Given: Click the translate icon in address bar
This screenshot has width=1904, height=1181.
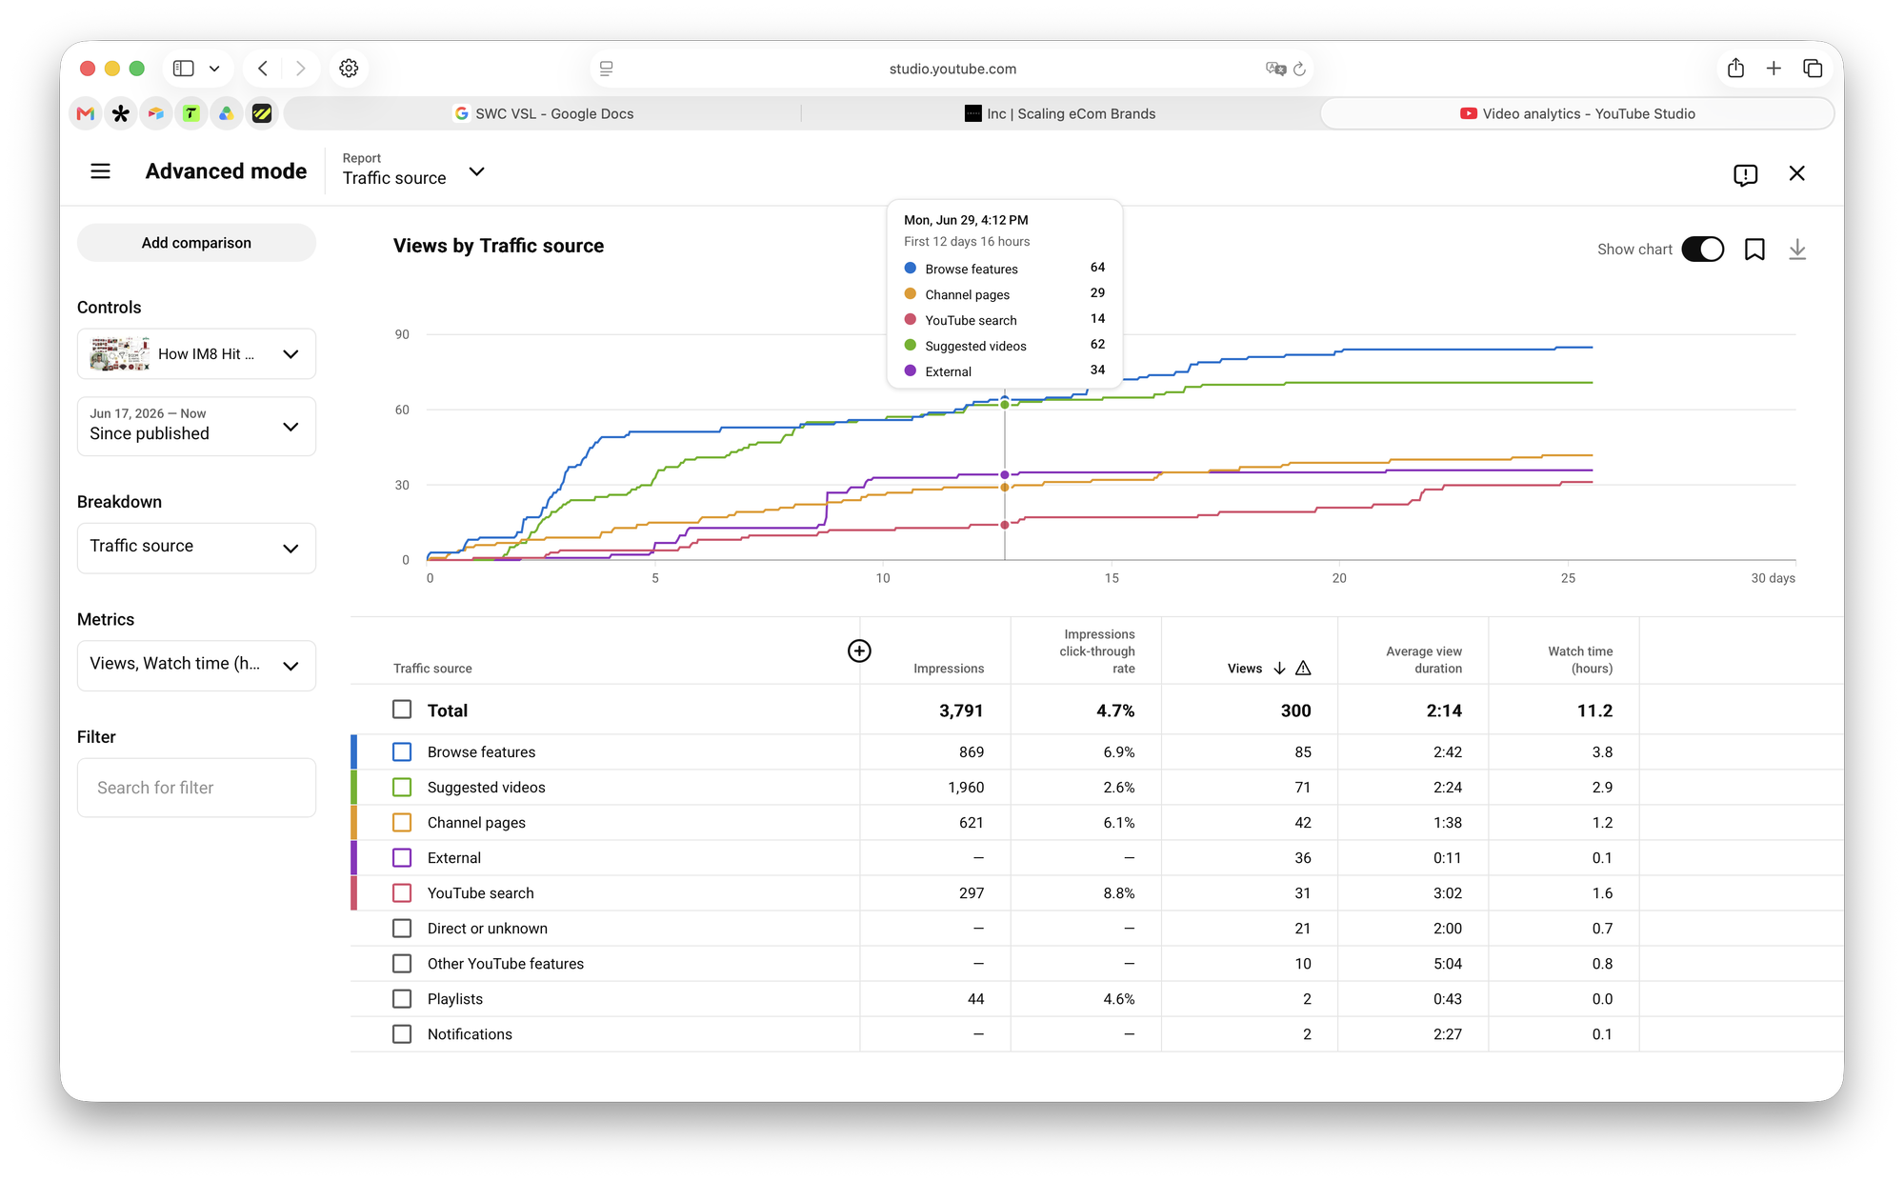Looking at the screenshot, I should pyautogui.click(x=1274, y=69).
